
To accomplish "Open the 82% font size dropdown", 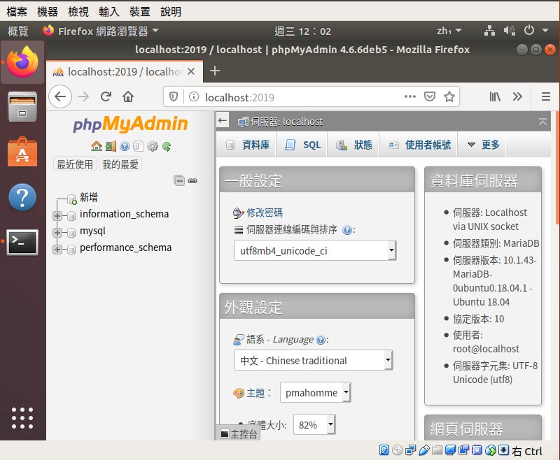I will [314, 424].
